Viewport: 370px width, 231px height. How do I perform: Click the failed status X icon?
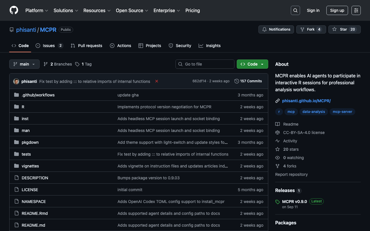click(157, 81)
